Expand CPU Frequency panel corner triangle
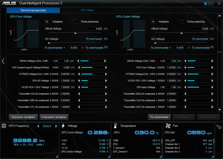The width and height of the screenshot is (223, 159). point(57,157)
